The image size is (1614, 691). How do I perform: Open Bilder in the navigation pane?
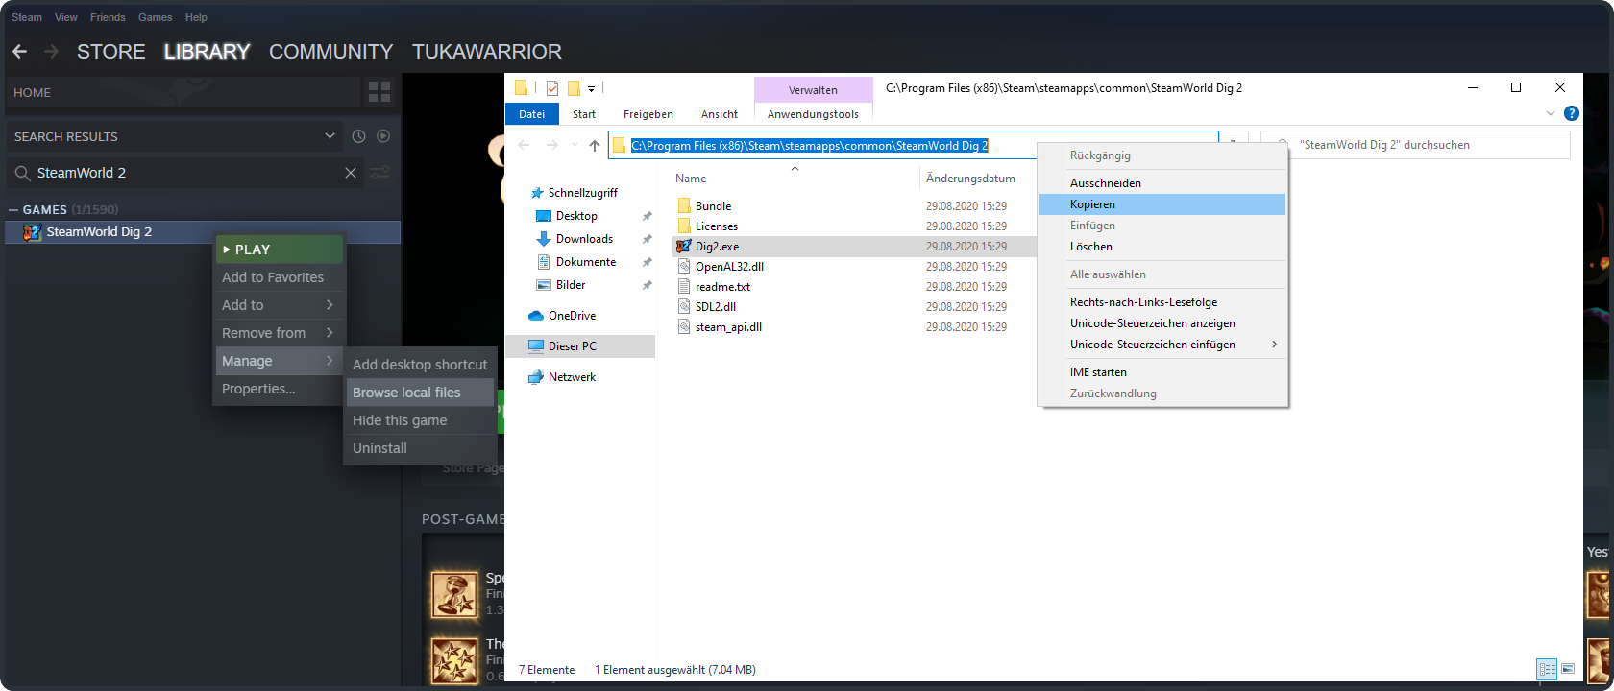pos(571,285)
